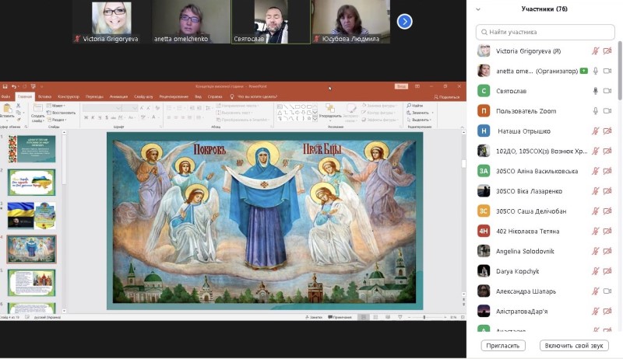
Task: Click the zoom slider handle in status bar
Action: tap(424, 317)
